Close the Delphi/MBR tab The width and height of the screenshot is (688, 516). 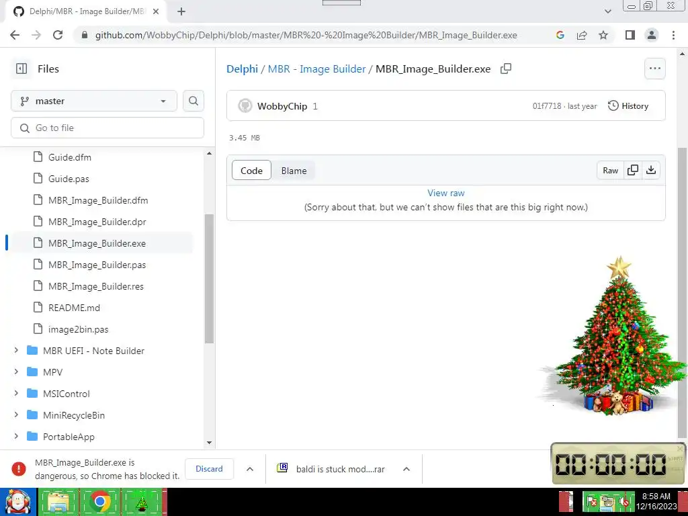coord(156,12)
